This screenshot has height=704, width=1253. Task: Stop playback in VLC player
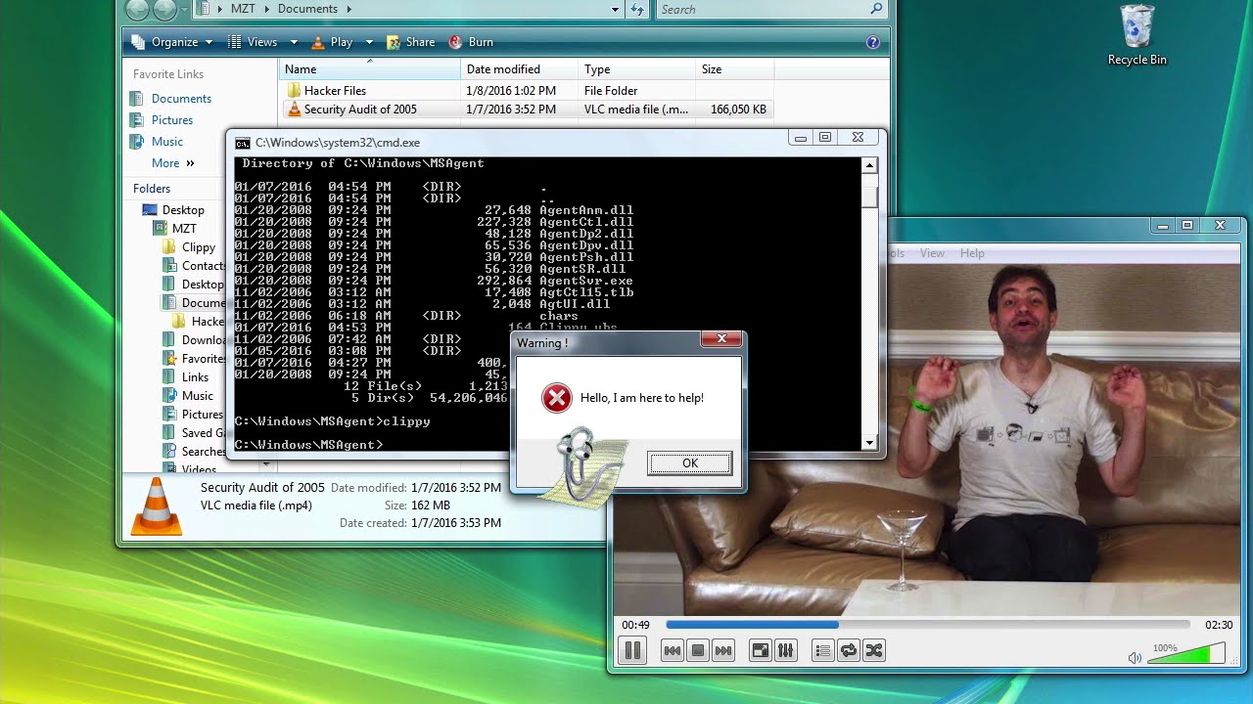[x=698, y=650]
